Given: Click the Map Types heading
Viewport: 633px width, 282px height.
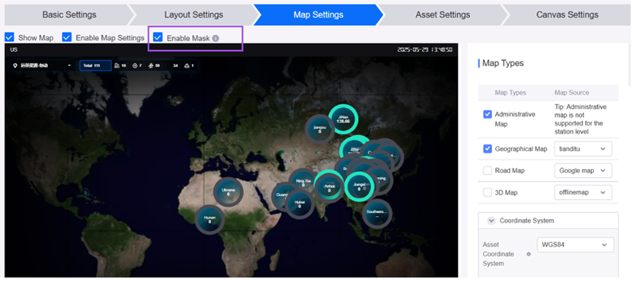Looking at the screenshot, I should pos(503,63).
